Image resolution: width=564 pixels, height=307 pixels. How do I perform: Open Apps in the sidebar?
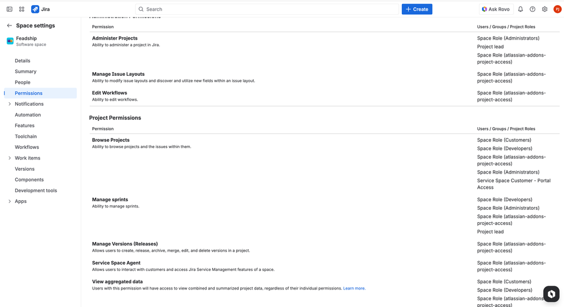click(x=20, y=201)
